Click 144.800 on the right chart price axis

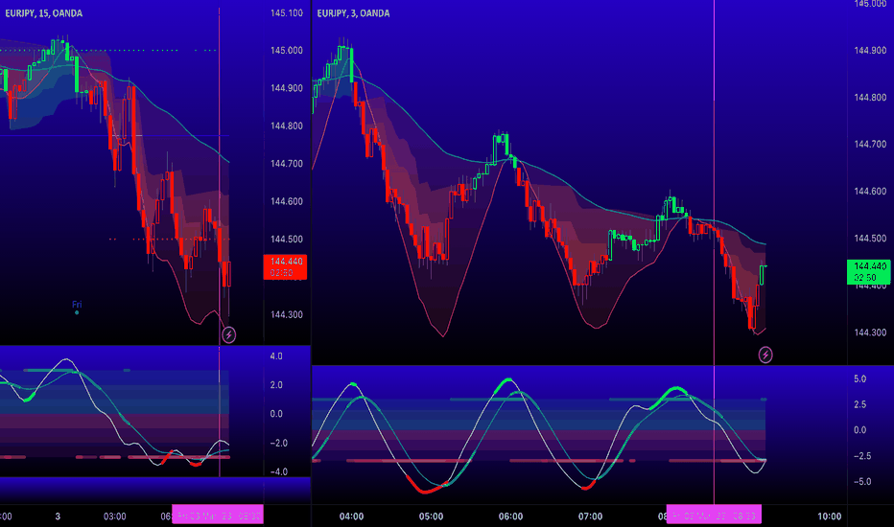(870, 98)
